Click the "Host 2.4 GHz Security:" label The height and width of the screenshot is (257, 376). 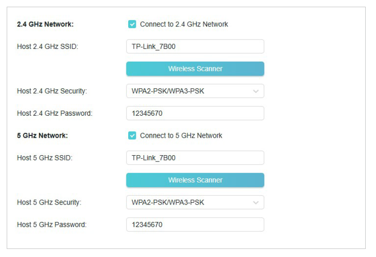tap(52, 91)
